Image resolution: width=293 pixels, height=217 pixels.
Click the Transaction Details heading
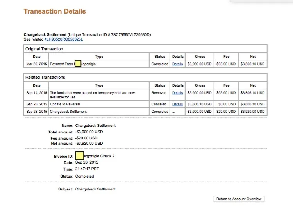click(55, 11)
